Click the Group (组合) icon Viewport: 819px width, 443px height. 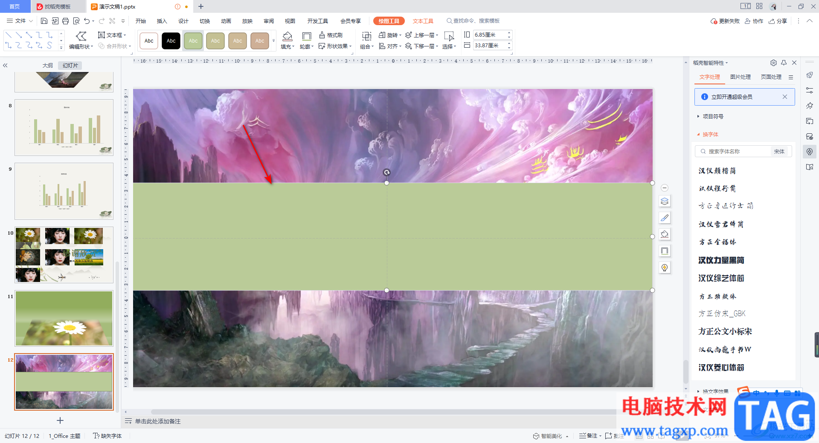[366, 37]
